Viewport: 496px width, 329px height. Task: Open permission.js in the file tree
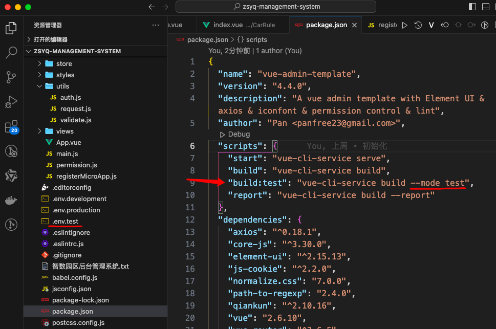pyautogui.click(x=96, y=165)
